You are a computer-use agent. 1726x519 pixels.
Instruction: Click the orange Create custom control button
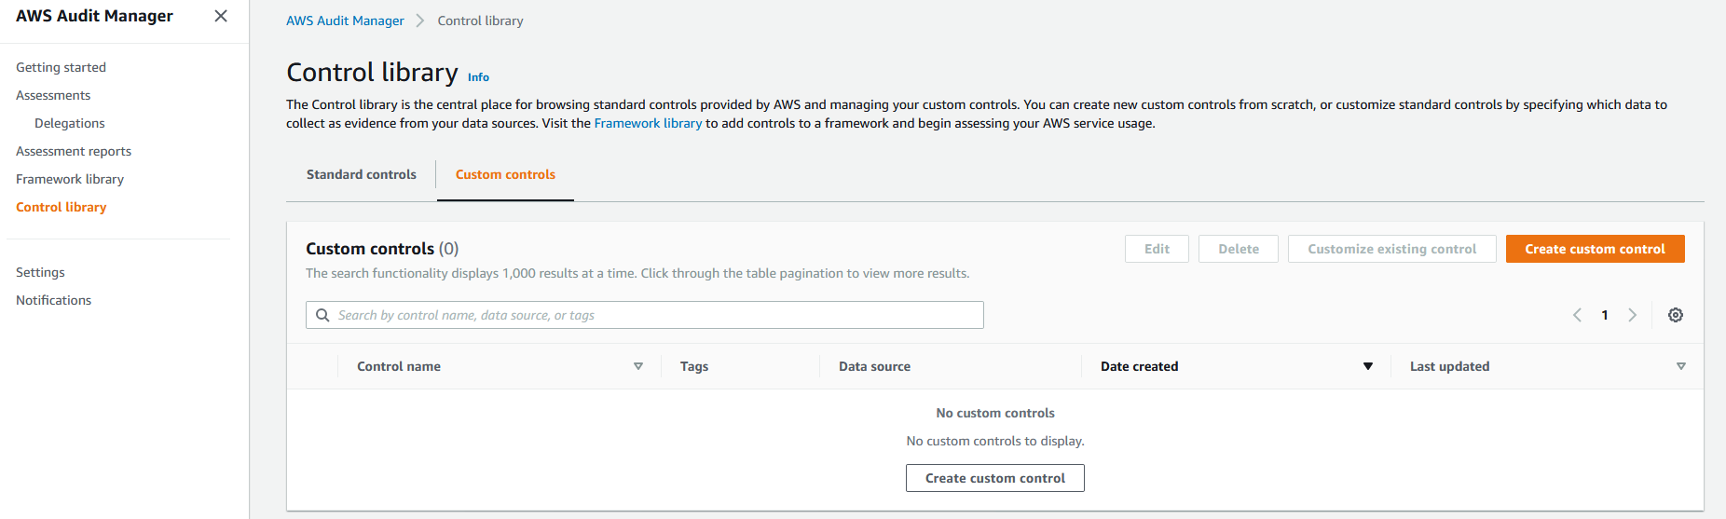[x=1595, y=249]
